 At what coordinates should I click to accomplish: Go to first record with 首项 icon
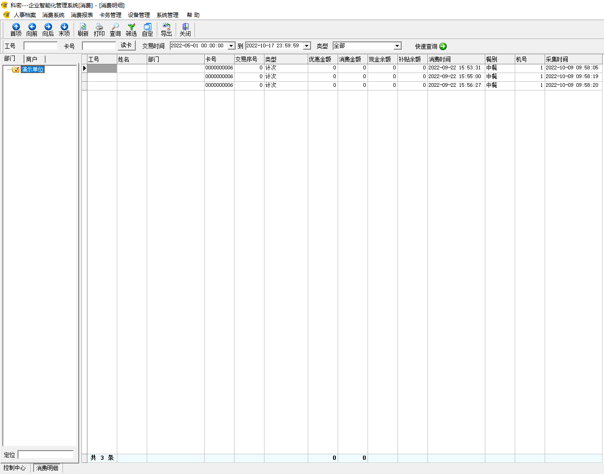[x=16, y=30]
